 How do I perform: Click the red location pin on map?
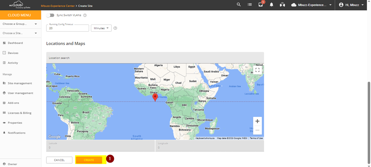155,97
